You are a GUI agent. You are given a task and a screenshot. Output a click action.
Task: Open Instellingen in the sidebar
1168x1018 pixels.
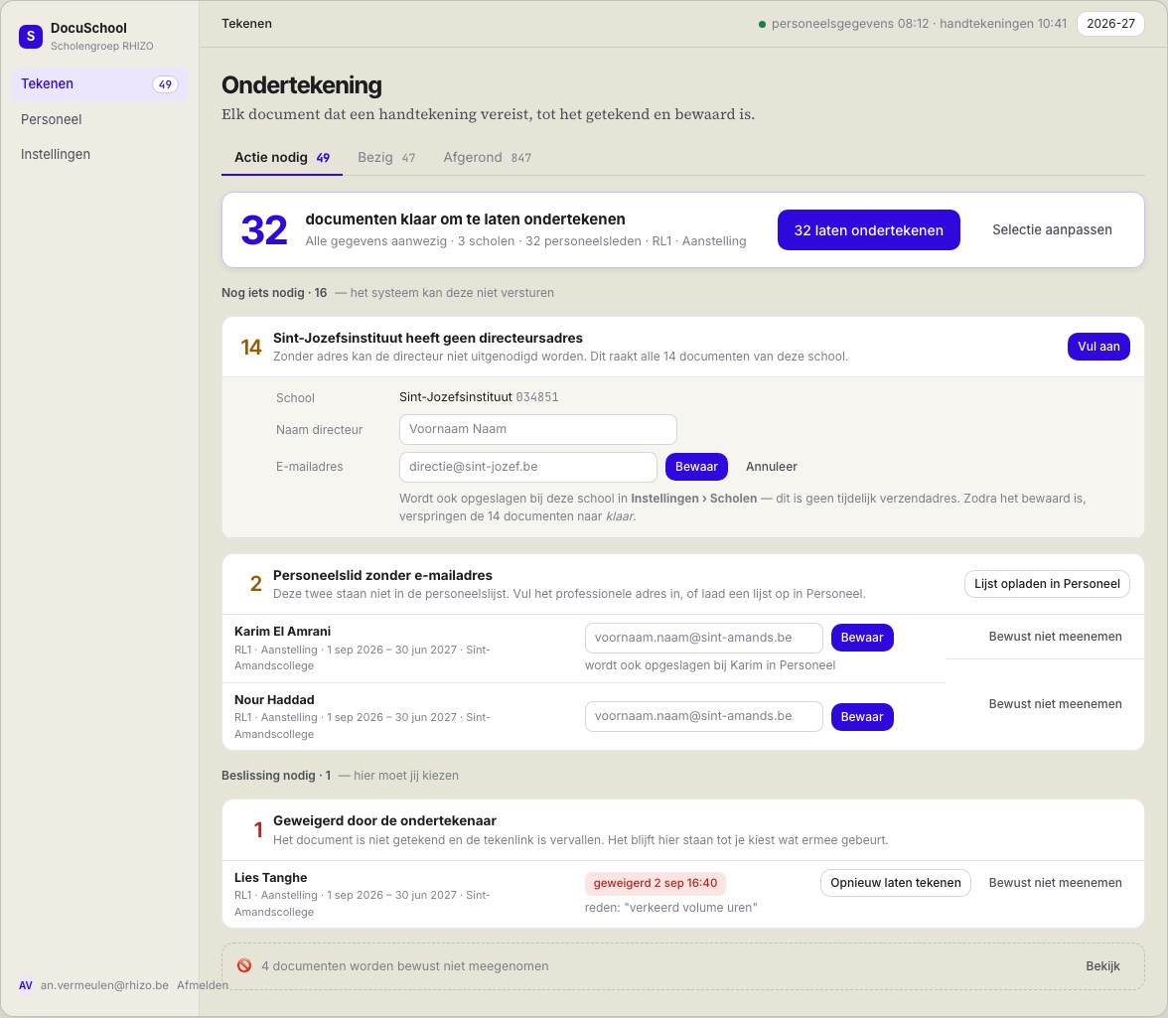pyautogui.click(x=99, y=154)
